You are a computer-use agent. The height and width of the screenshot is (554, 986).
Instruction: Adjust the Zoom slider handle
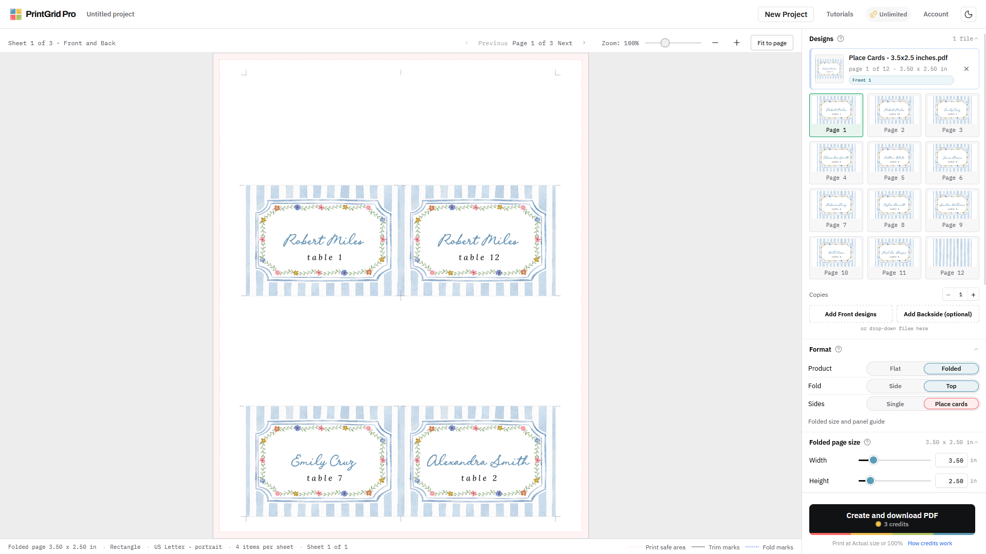665,43
